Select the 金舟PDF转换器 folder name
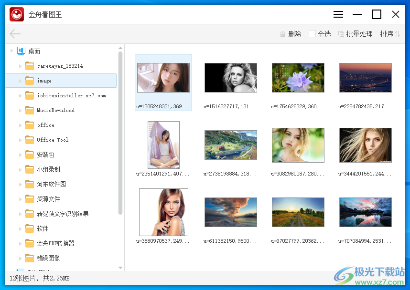This screenshot has height=290, width=410. point(56,243)
